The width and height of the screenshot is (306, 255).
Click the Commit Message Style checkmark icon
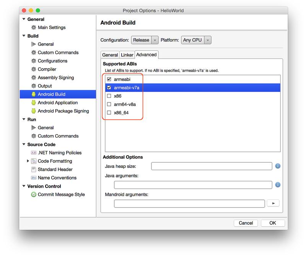[34, 194]
